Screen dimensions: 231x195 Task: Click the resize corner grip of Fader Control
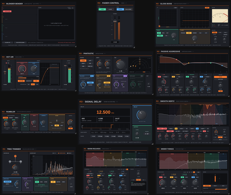(134, 47)
